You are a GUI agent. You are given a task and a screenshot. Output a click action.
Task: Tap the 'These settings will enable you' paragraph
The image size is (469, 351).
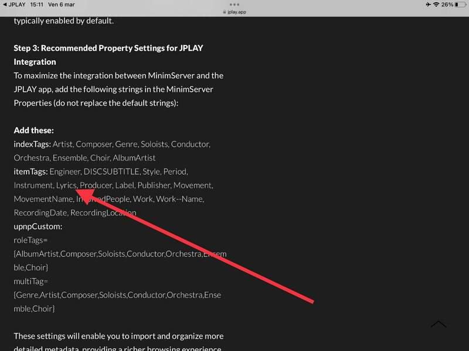pyautogui.click(x=119, y=342)
